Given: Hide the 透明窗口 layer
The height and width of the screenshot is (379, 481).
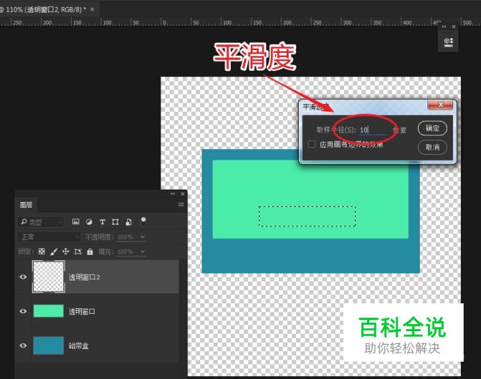Looking at the screenshot, I should (x=24, y=311).
